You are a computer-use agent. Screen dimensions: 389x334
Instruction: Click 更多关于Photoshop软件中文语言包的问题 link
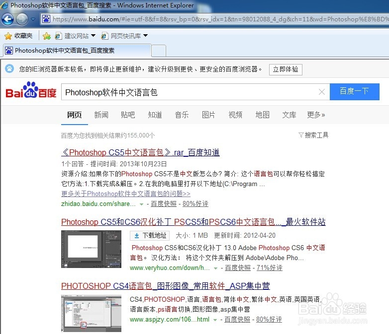tap(126, 194)
